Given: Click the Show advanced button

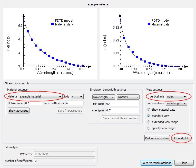Looking at the screenshot, I should pos(19,111).
